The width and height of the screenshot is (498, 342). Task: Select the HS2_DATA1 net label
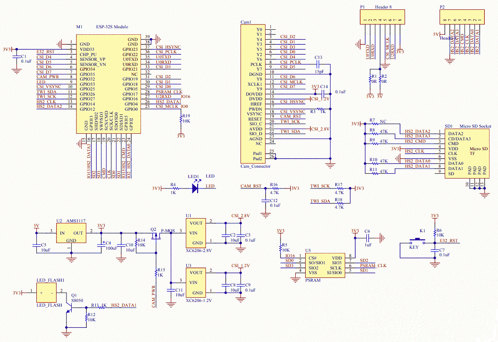pos(124,305)
